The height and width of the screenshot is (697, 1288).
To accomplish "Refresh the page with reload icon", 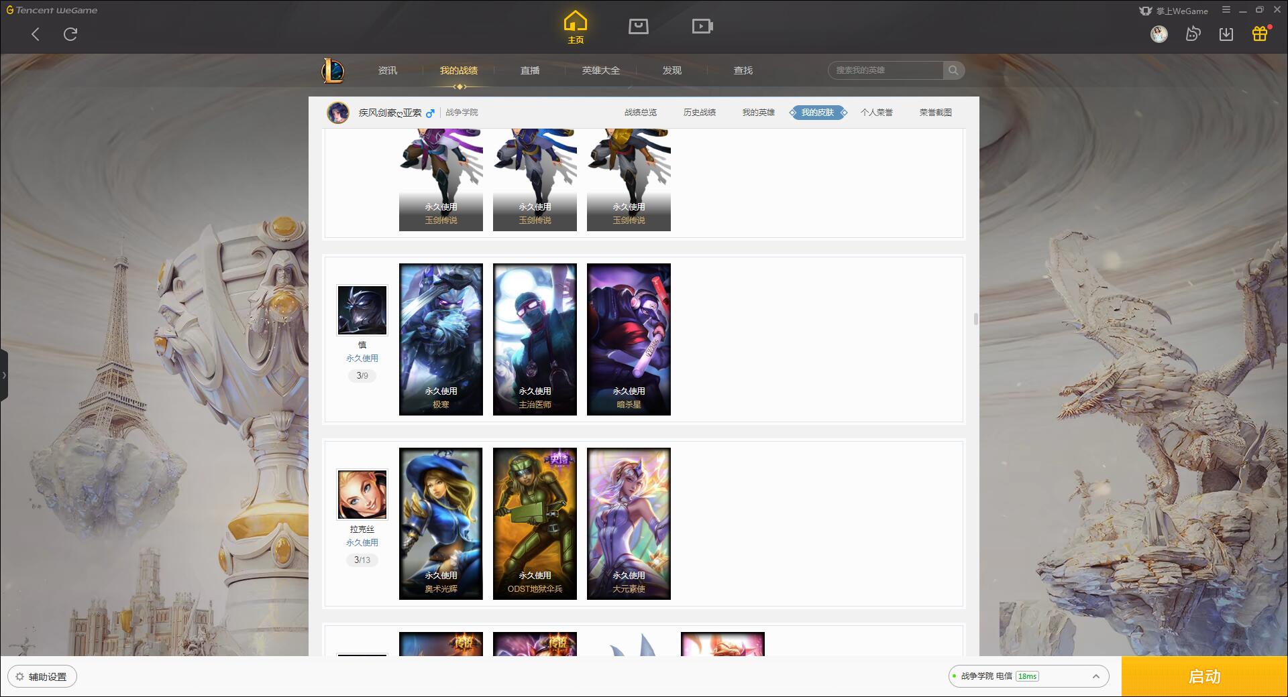I will [70, 34].
